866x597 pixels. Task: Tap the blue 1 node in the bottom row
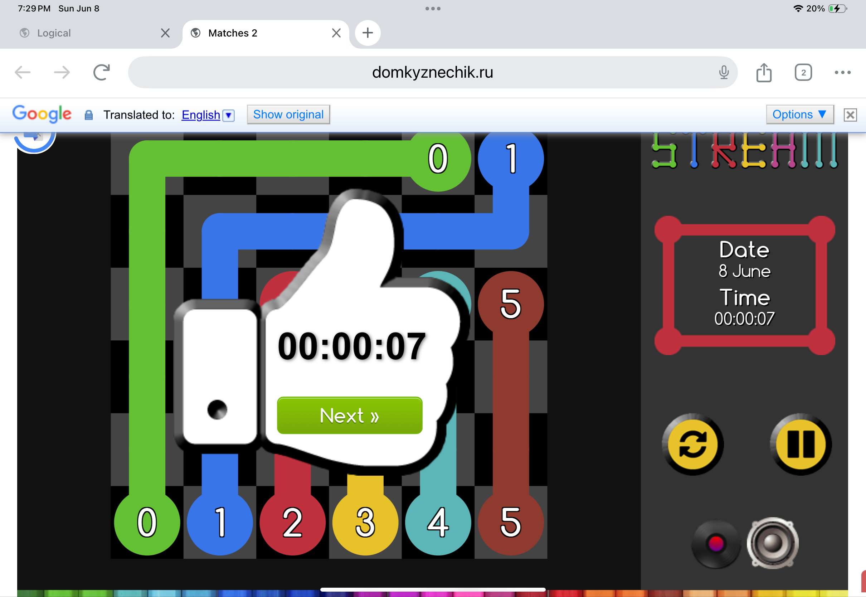click(x=220, y=522)
